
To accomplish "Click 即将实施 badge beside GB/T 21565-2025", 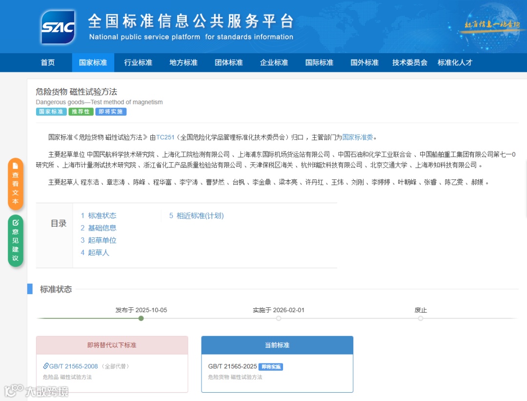I will click(x=271, y=367).
